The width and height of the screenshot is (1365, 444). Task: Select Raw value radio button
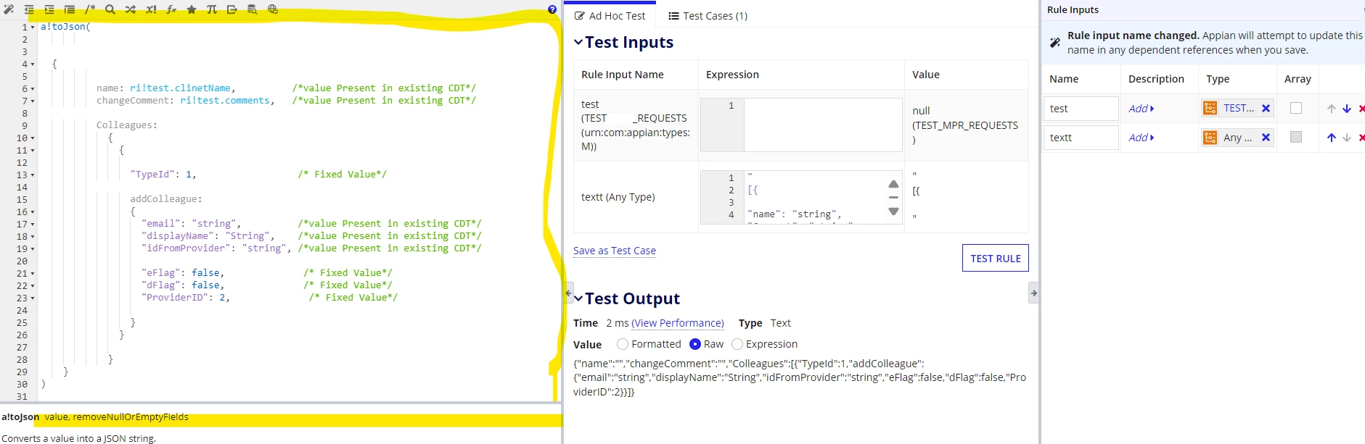pos(695,344)
